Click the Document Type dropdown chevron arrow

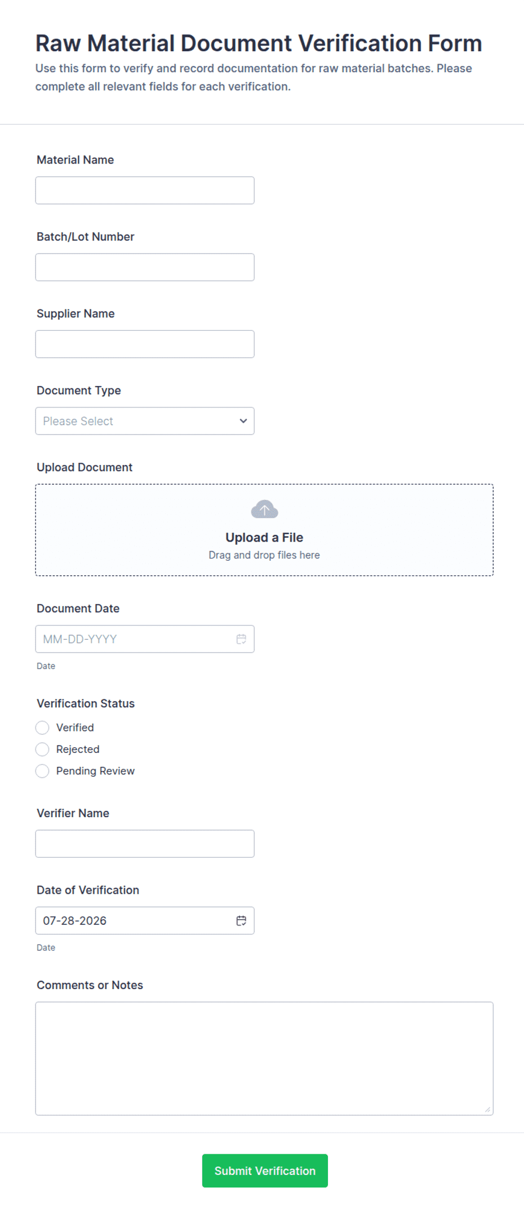click(243, 421)
